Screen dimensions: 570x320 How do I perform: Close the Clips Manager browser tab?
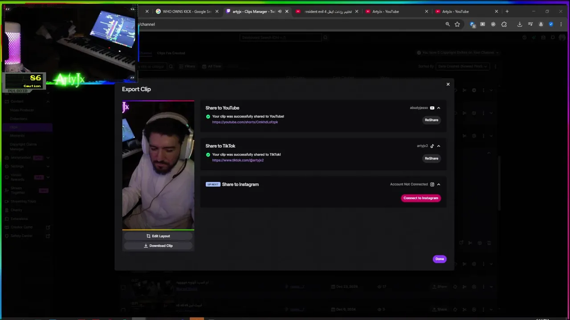(x=287, y=12)
